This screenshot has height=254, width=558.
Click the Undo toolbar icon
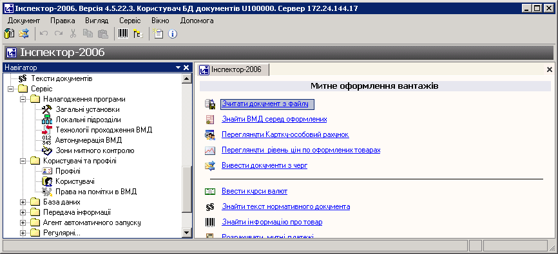coord(44,33)
